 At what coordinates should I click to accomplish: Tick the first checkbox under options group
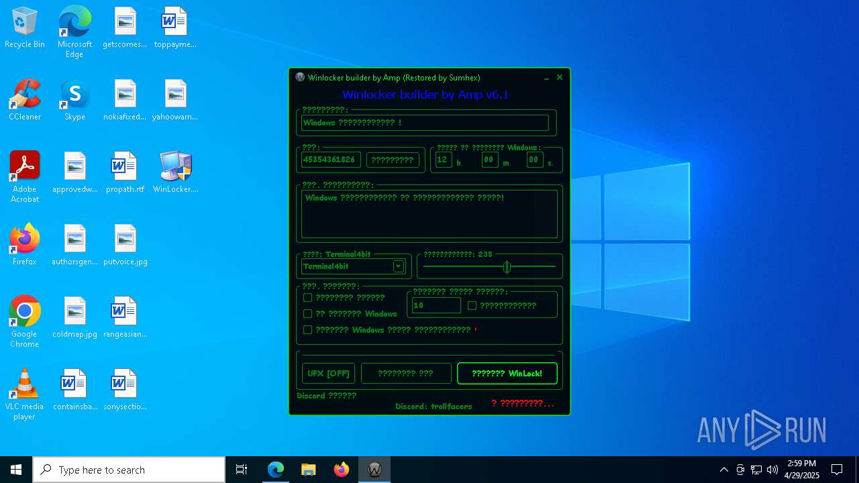point(308,298)
